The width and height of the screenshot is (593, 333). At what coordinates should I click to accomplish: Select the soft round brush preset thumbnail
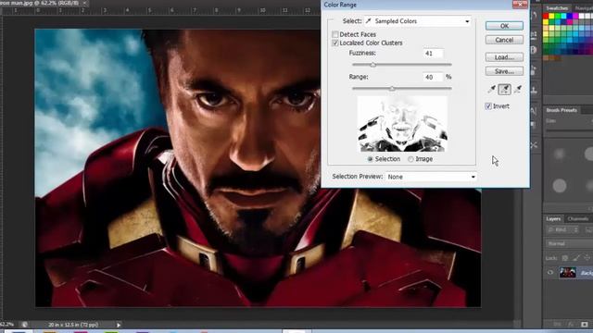(x=560, y=154)
